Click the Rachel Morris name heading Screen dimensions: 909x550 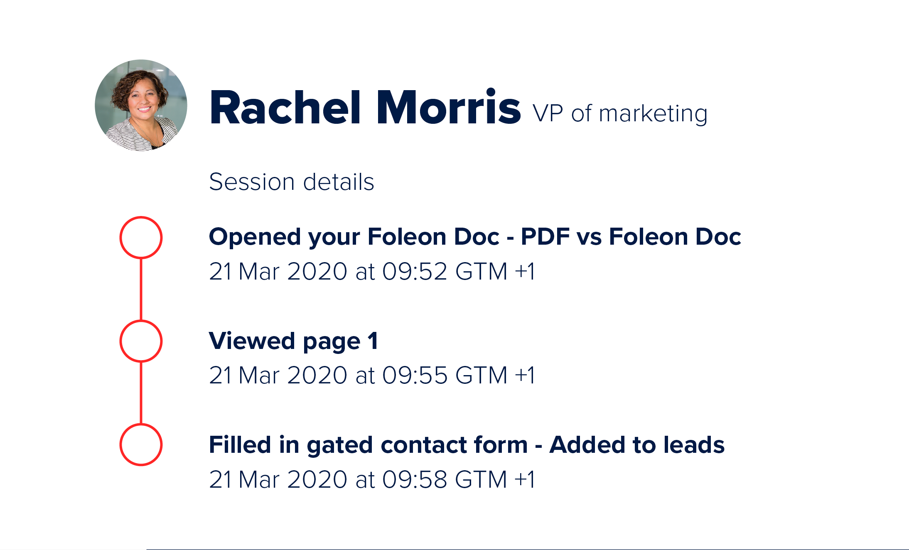364,108
